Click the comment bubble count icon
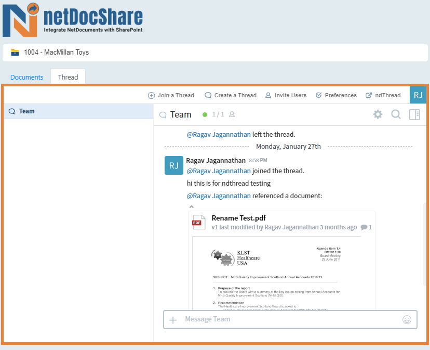The image size is (430, 350). pyautogui.click(x=366, y=227)
